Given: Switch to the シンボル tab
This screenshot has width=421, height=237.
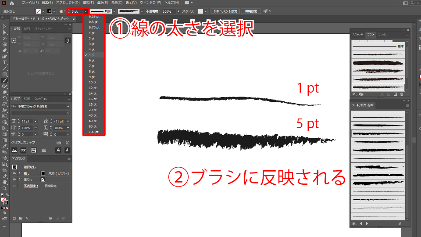Looking at the screenshot, I should (383, 35).
